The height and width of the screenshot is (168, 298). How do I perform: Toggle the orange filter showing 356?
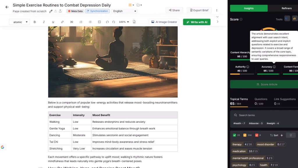pos(245,135)
